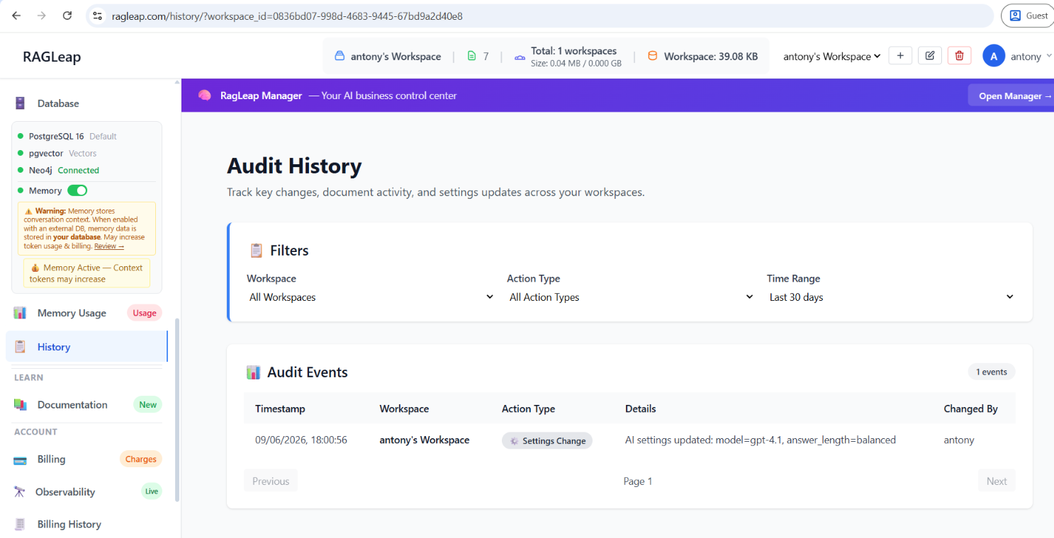Click the Billing History receipt icon

[20, 524]
